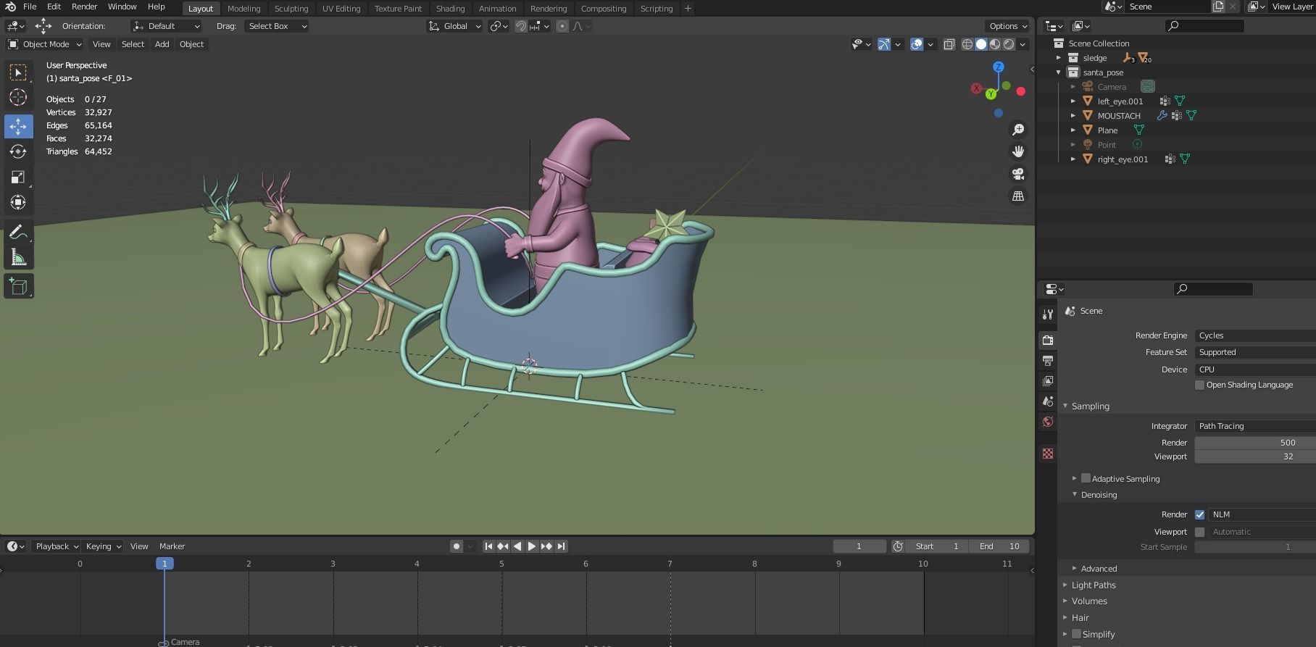The image size is (1316, 647).
Task: Open the Render properties tab
Action: tap(1048, 340)
